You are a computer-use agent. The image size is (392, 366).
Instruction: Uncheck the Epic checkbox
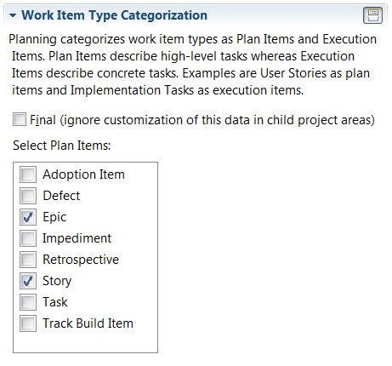[28, 217]
